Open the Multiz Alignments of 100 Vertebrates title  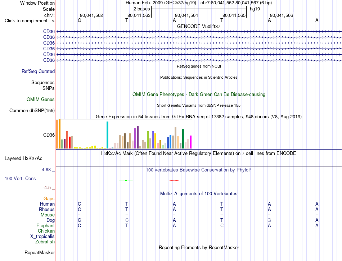pyautogui.click(x=199, y=193)
